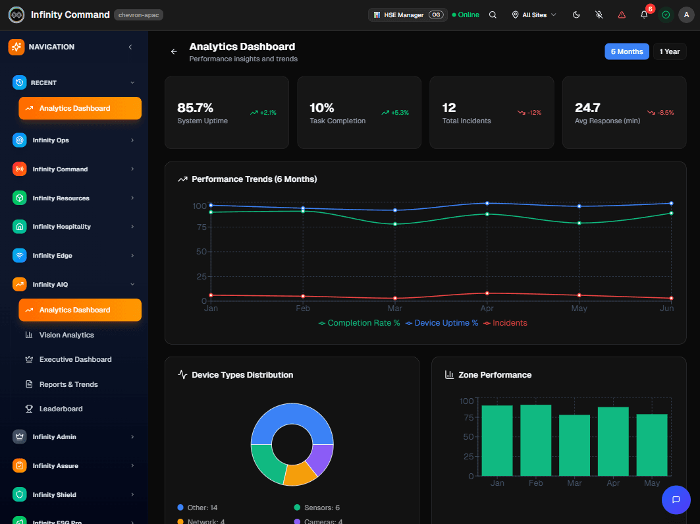Open the red alert triangle icon
Viewport: 700px width, 524px height.
[622, 15]
